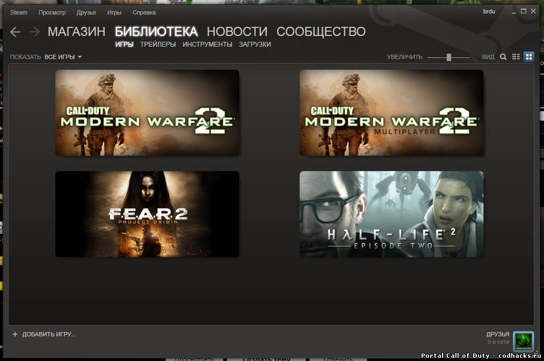
Task: Select the Half-Life 2 Episode Two tile
Action: pos(391,214)
